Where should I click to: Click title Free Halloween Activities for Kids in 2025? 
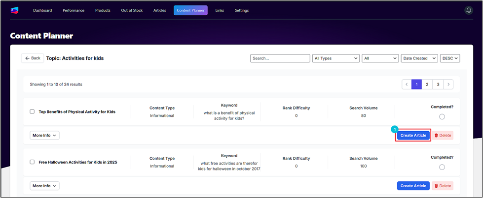(x=78, y=162)
